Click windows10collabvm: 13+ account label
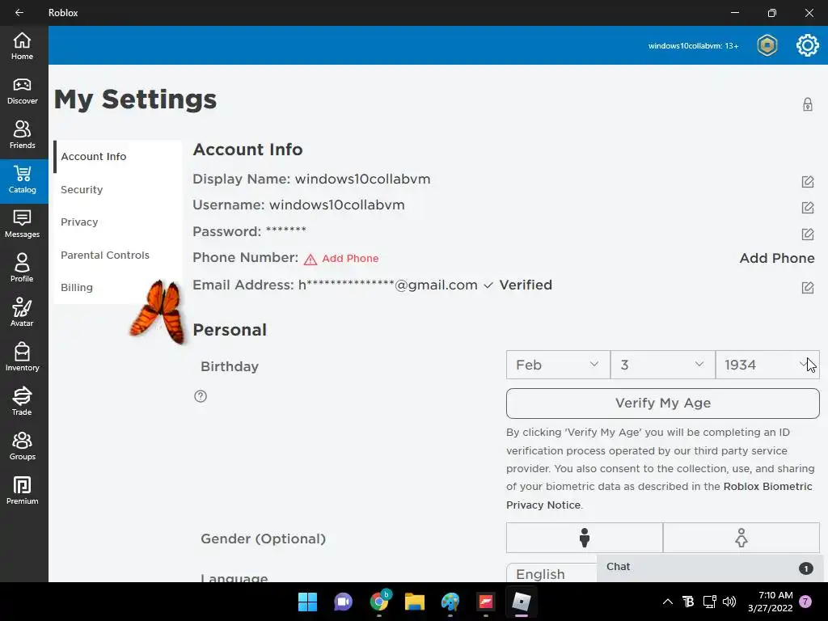Screen dimensions: 828x621 pyautogui.click(x=693, y=46)
